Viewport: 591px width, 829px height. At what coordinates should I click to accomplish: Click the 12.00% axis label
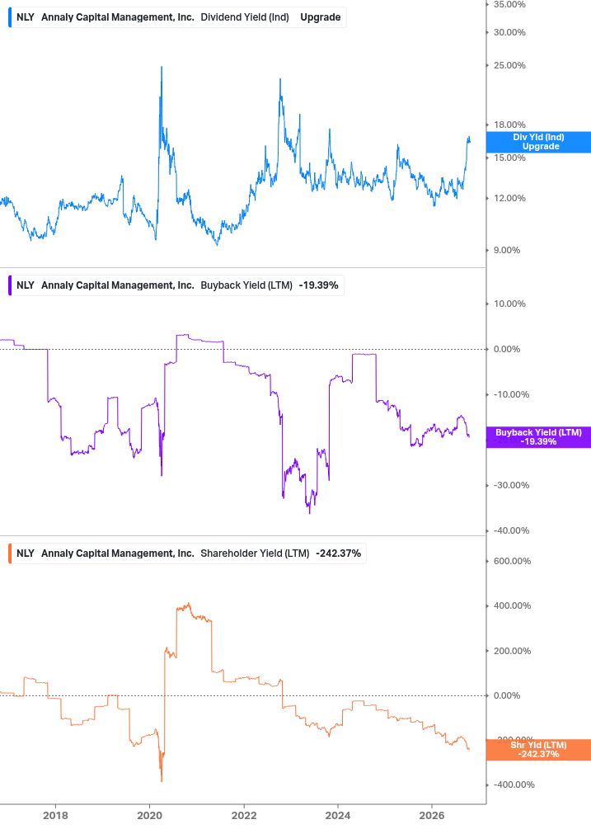tap(509, 198)
